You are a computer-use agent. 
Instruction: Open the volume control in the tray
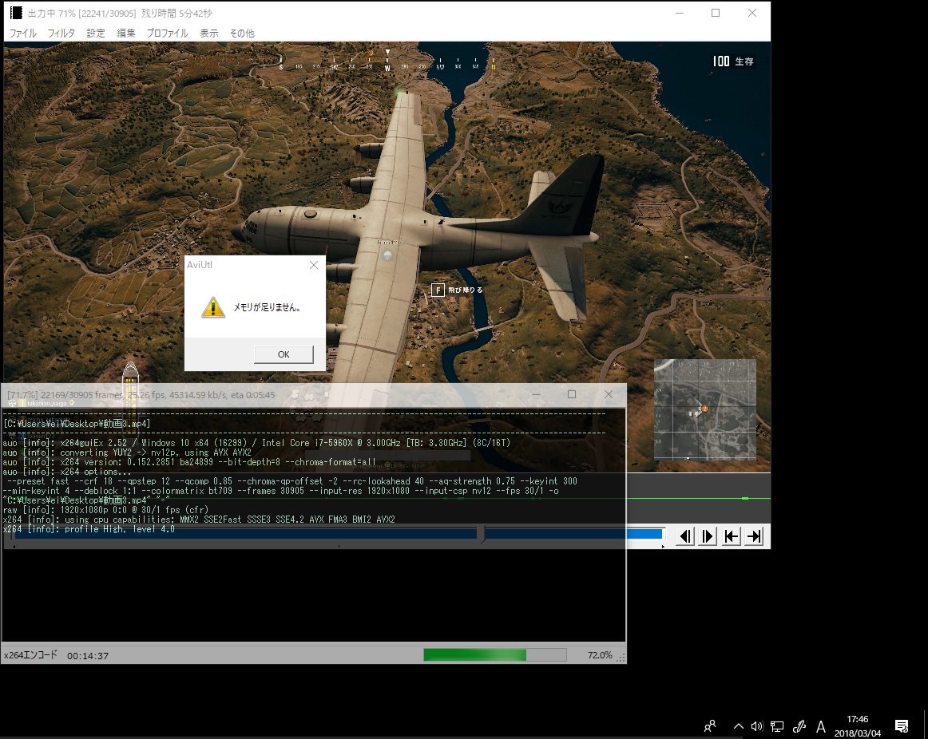pyautogui.click(x=757, y=726)
